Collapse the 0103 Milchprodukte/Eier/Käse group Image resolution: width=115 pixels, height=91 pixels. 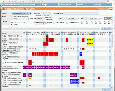[2, 71]
